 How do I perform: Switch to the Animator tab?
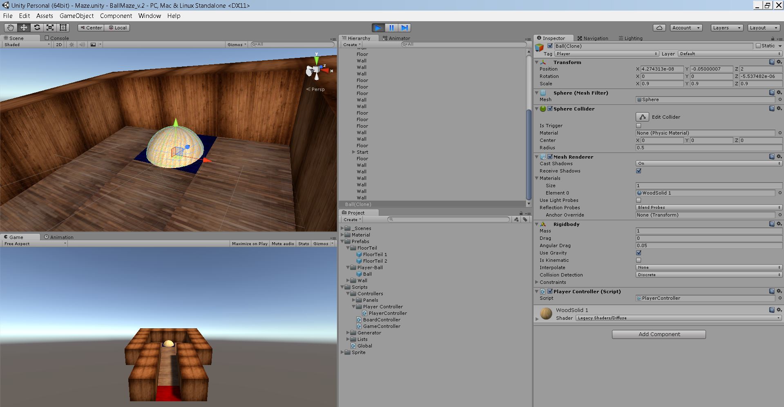(x=396, y=38)
